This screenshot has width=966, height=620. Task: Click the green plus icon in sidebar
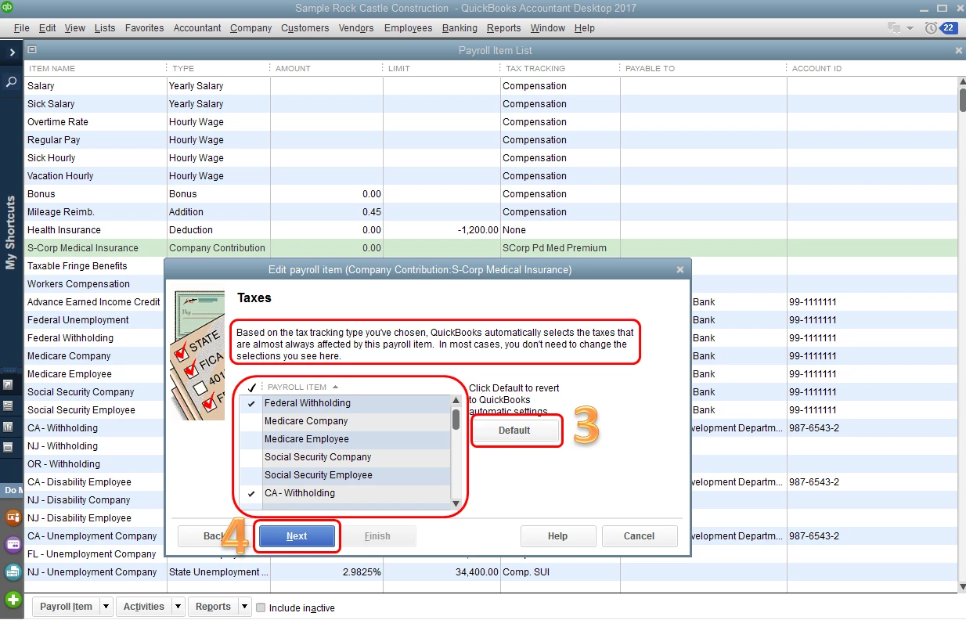click(13, 600)
